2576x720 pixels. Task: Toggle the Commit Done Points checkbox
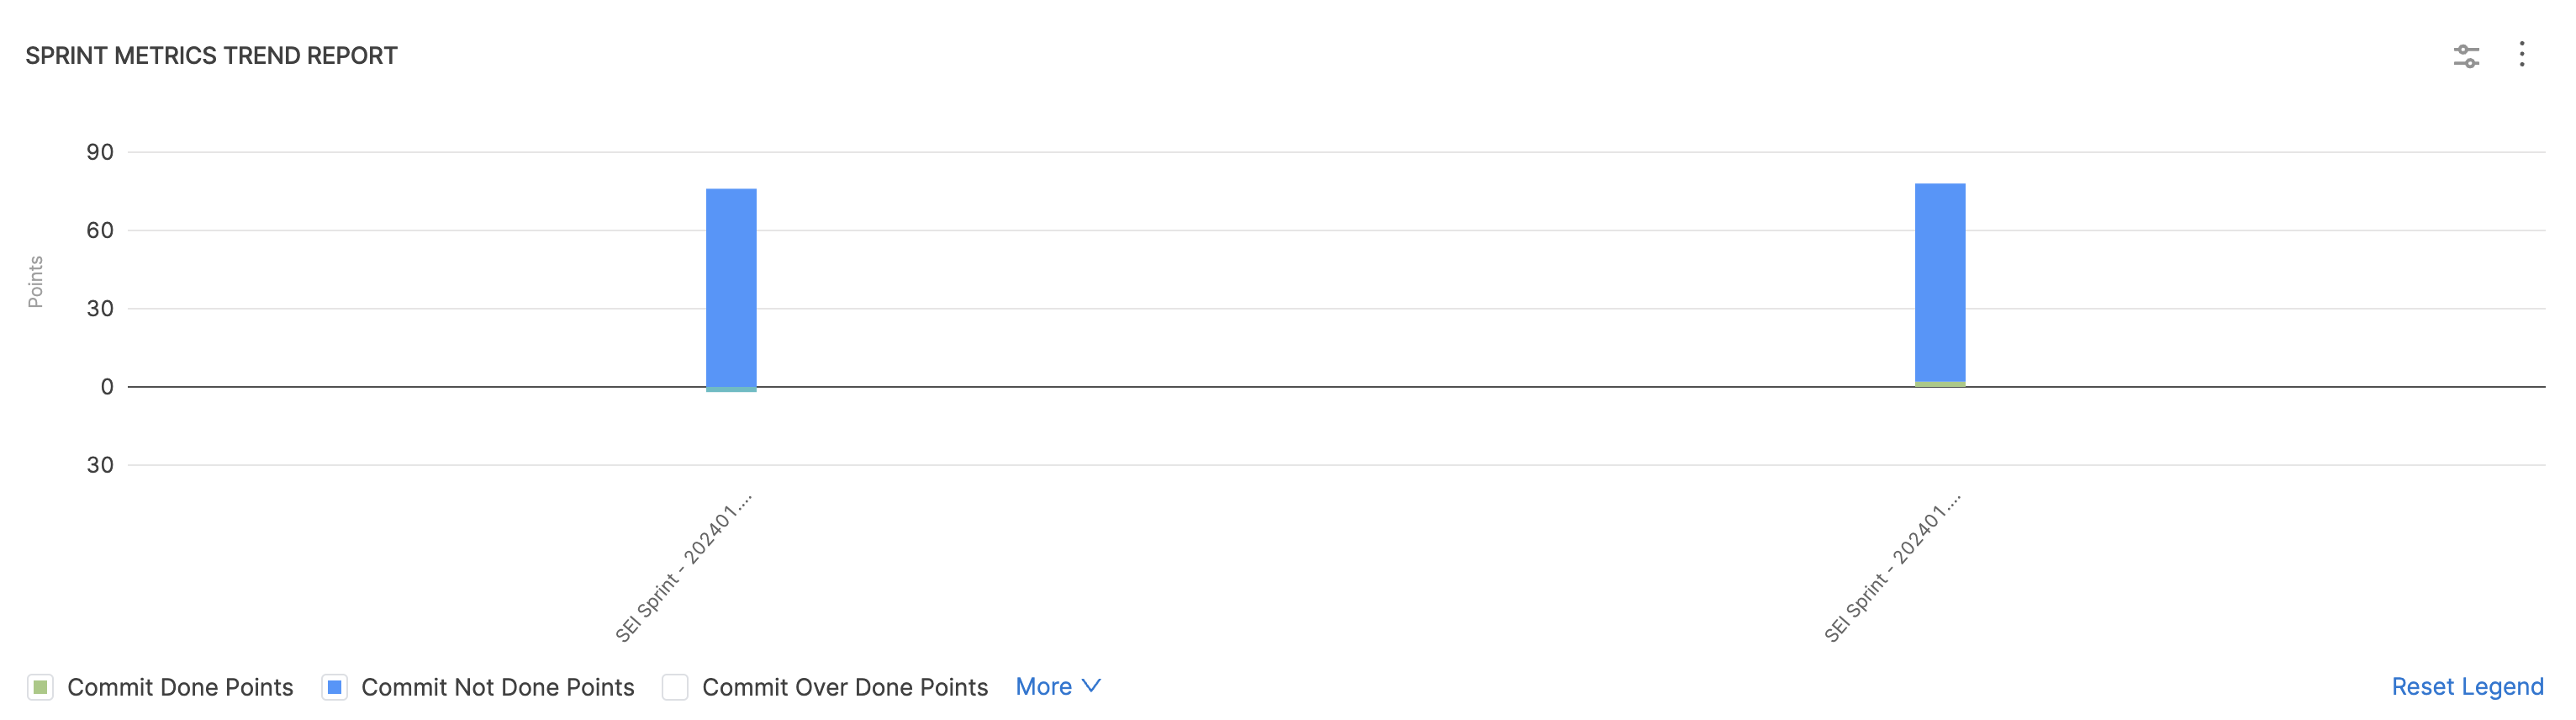40,687
